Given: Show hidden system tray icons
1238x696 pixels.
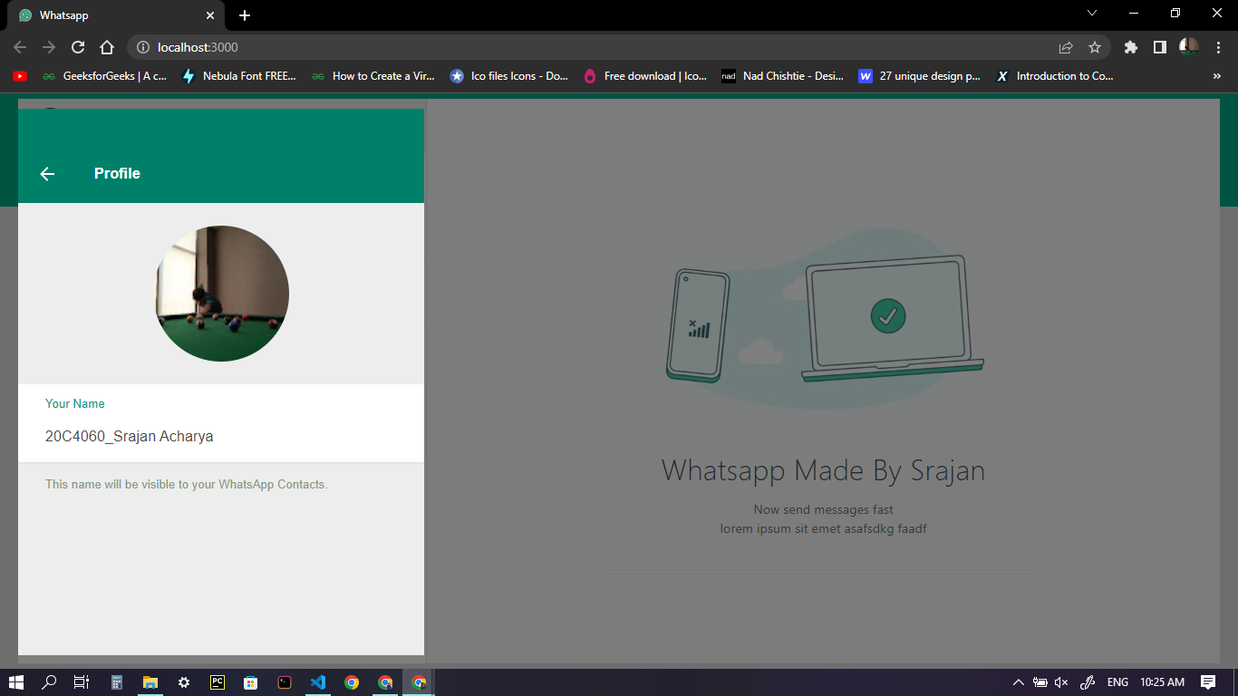Looking at the screenshot, I should [1019, 682].
